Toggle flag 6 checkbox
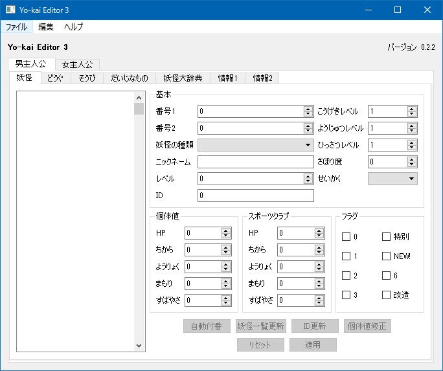 386,276
